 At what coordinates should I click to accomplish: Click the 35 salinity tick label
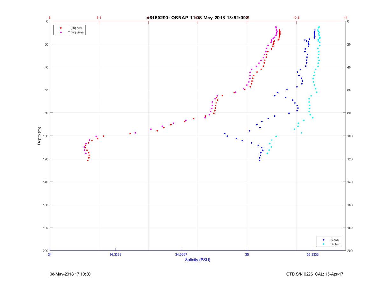(x=247, y=254)
